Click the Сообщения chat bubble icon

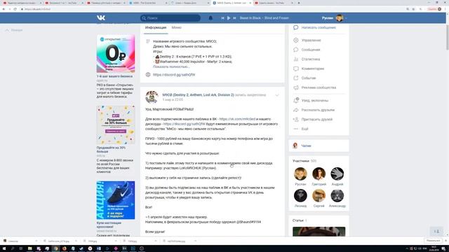(x=296, y=50)
